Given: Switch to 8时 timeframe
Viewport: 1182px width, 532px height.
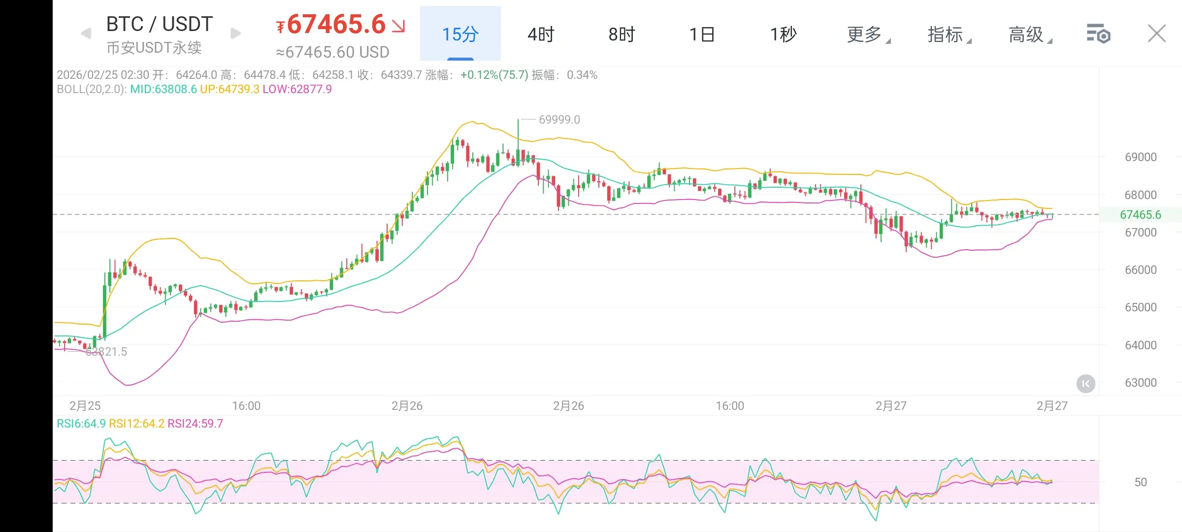Looking at the screenshot, I should (x=622, y=34).
